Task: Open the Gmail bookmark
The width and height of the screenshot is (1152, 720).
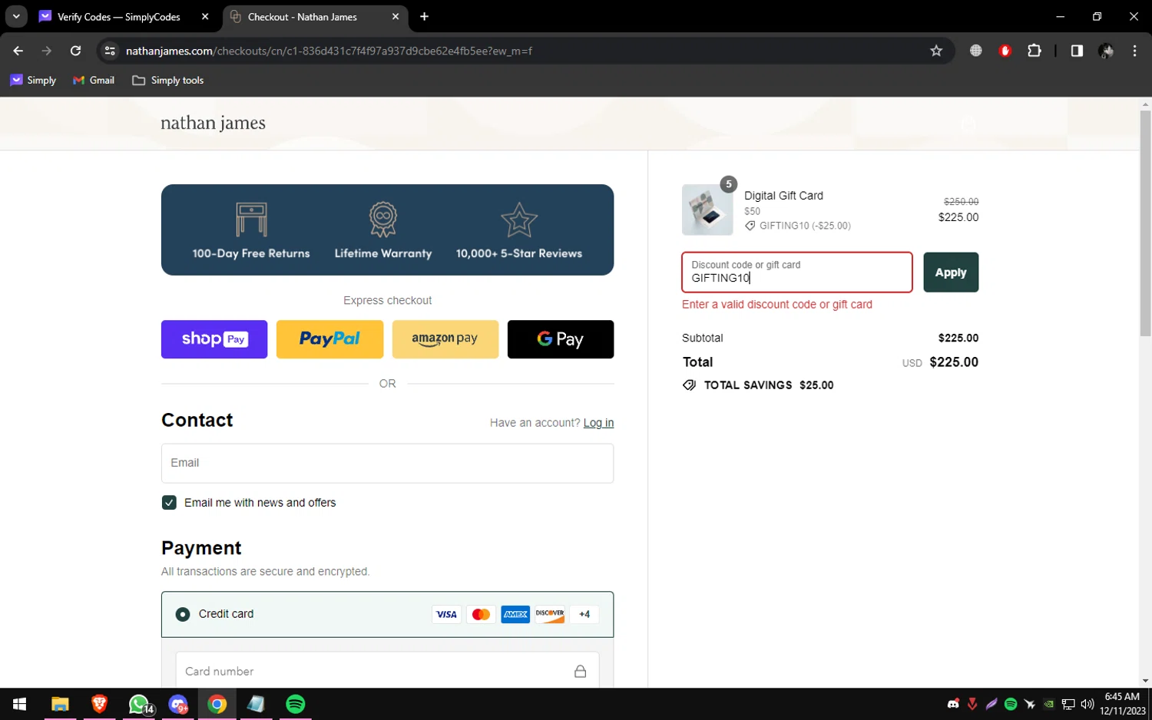Action: [94, 80]
